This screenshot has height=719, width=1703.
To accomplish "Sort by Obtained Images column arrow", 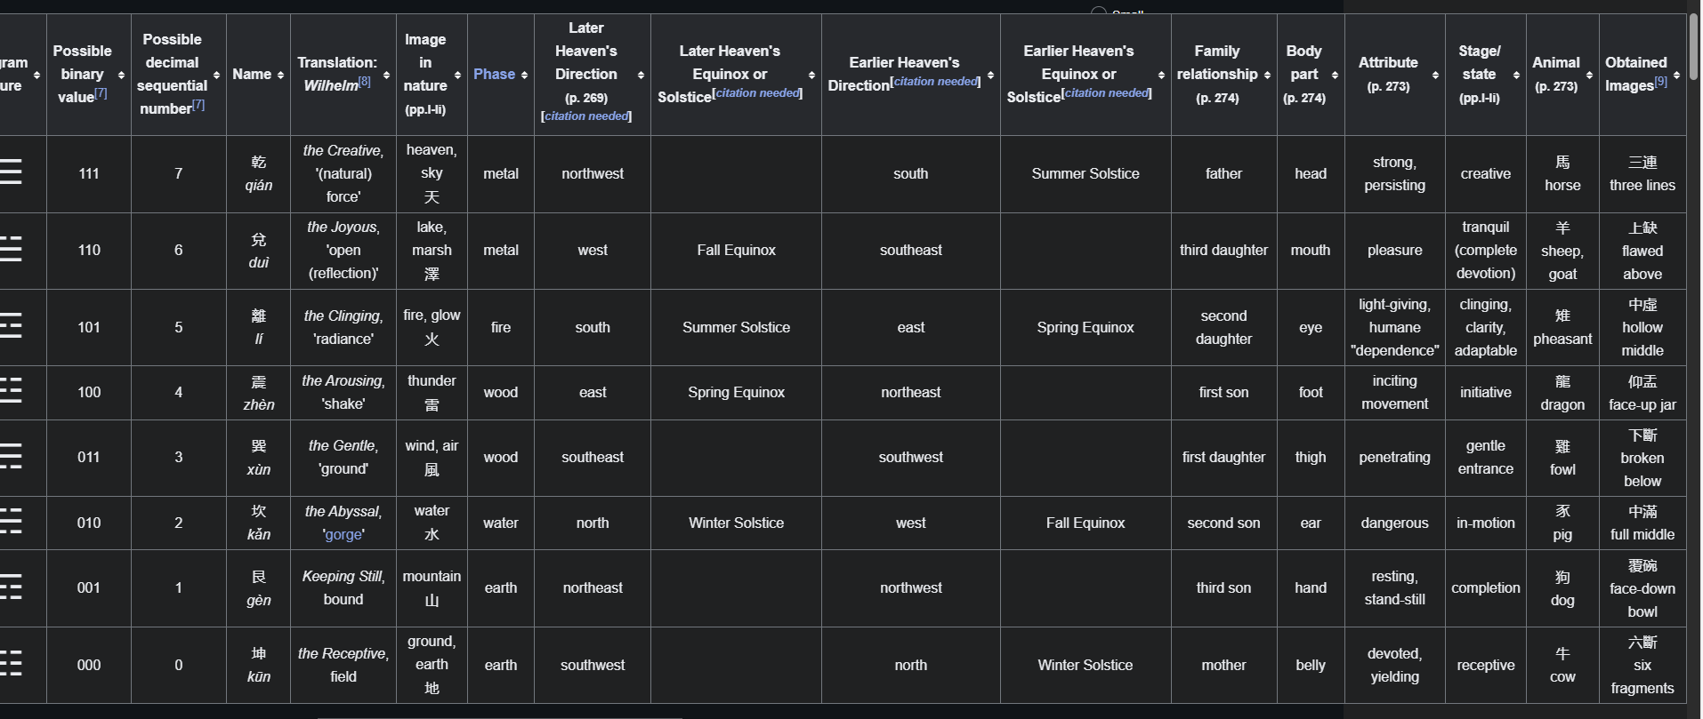I will [1676, 75].
